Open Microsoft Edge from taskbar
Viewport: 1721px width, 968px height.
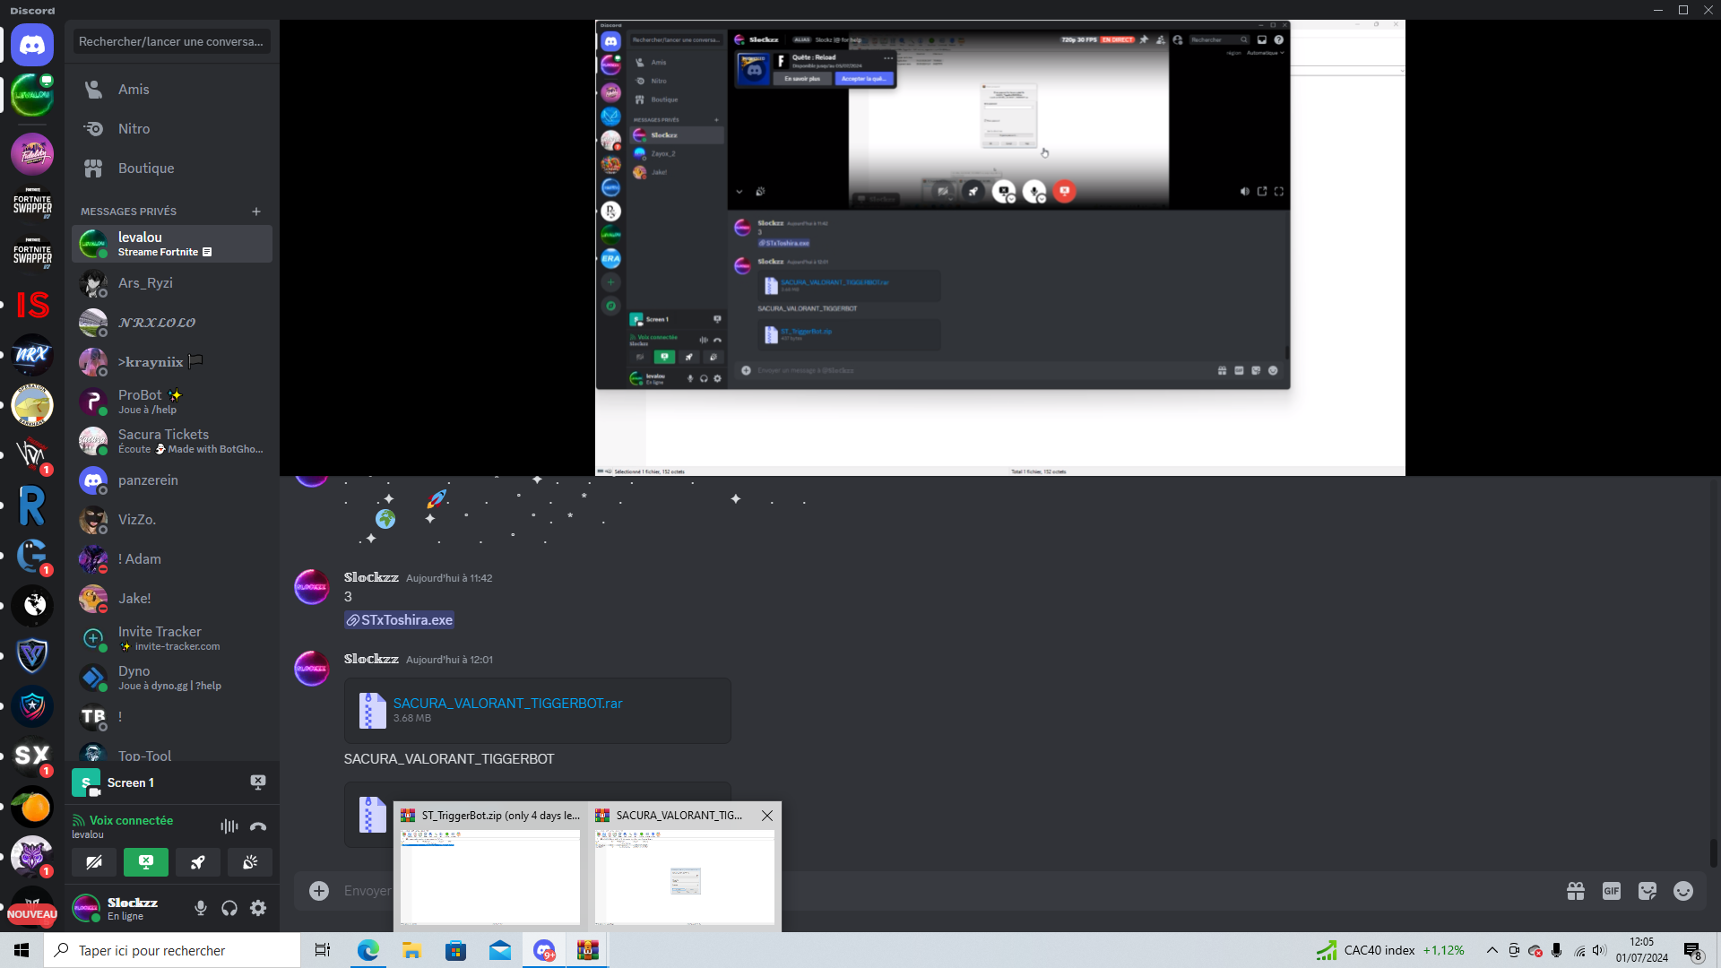(x=368, y=950)
